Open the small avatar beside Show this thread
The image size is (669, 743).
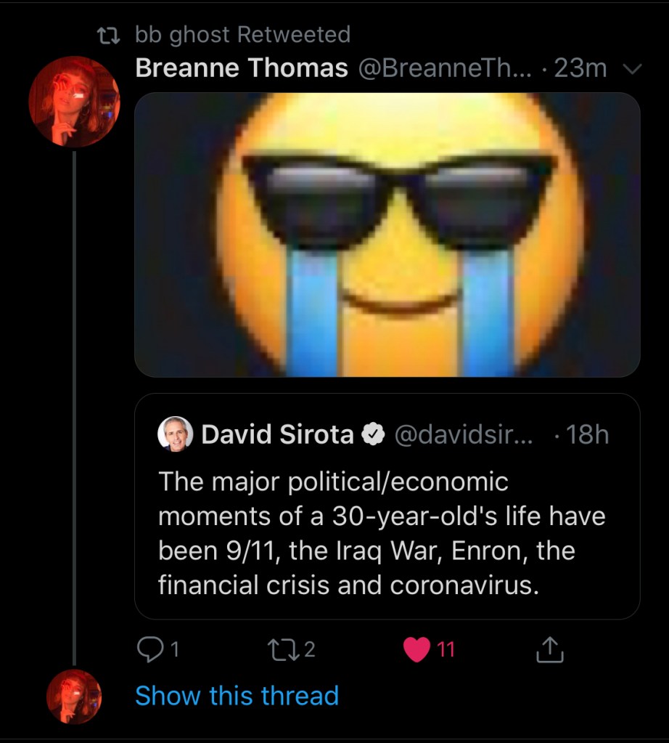[73, 696]
